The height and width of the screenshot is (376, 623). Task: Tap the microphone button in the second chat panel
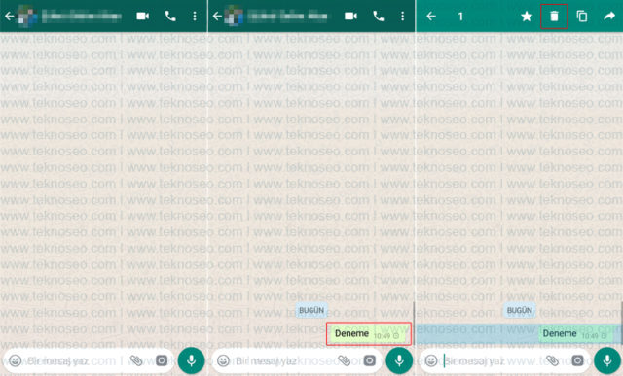399,360
